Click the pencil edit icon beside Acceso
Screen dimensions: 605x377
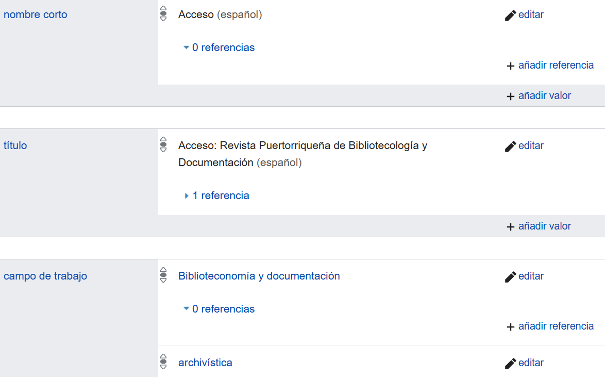click(x=509, y=14)
